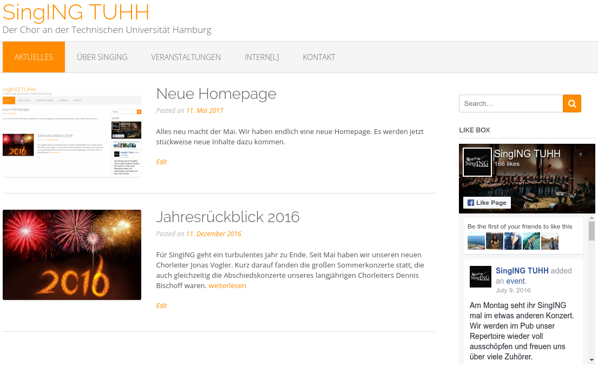Click SingING avatar beside the event post
598x374 pixels.
coord(480,277)
